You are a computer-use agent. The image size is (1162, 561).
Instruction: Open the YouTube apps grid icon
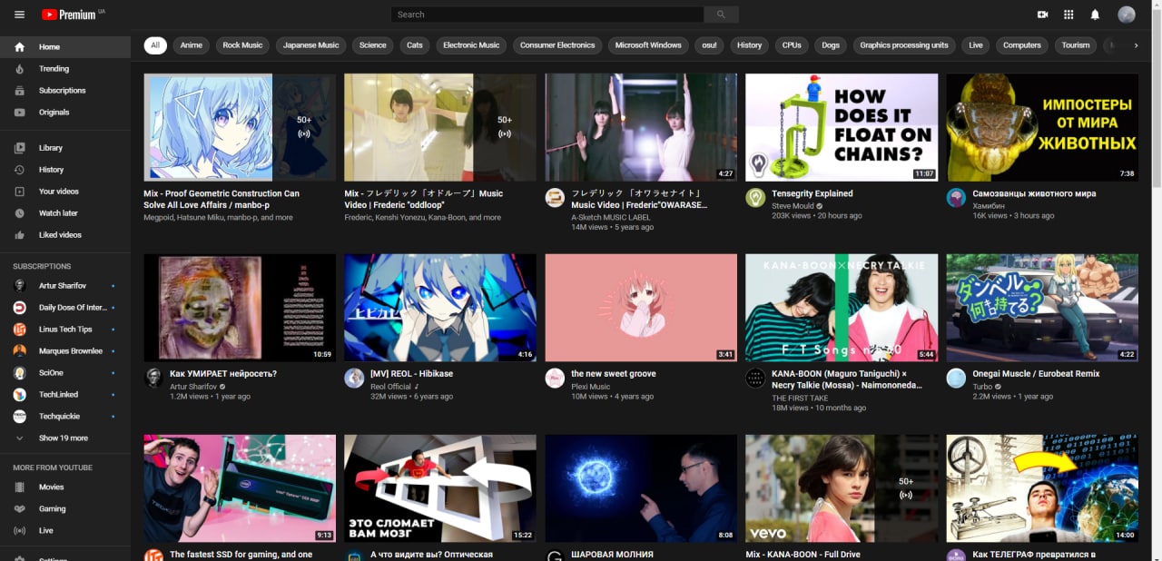point(1068,15)
